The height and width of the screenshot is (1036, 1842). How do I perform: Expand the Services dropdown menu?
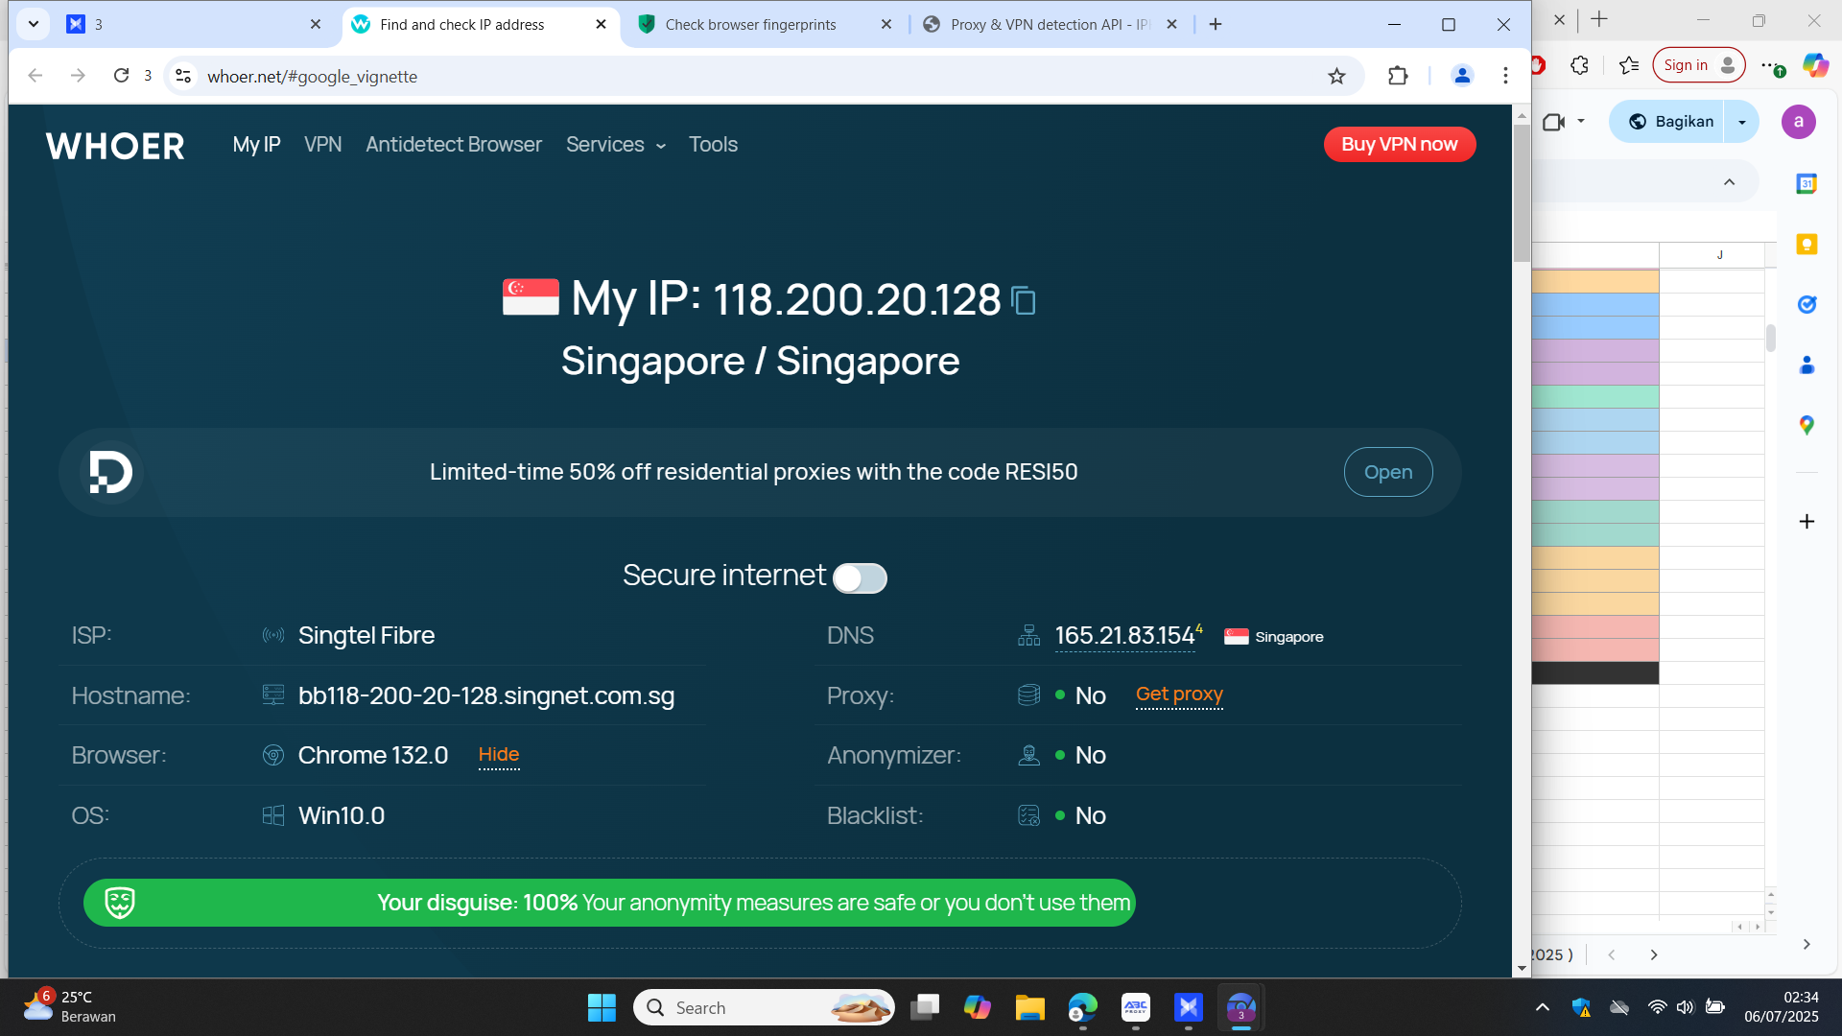(615, 145)
